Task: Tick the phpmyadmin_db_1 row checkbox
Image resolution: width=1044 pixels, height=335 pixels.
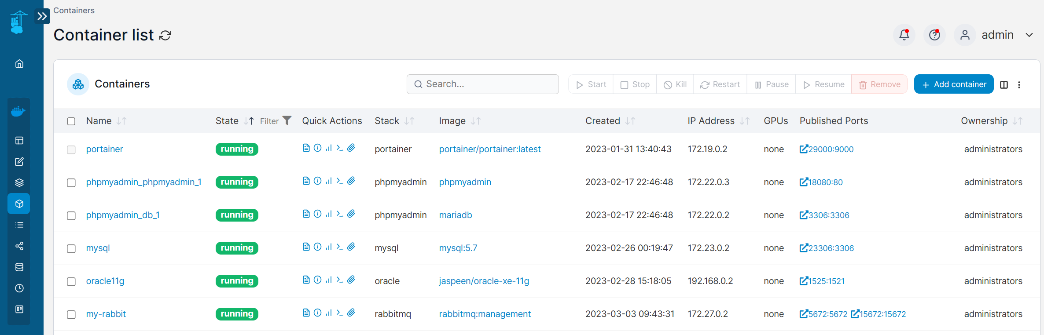Action: point(71,216)
